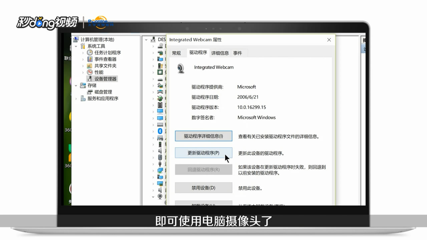
Task: Click the 驱动程序提供商 label
Action: [207, 87]
